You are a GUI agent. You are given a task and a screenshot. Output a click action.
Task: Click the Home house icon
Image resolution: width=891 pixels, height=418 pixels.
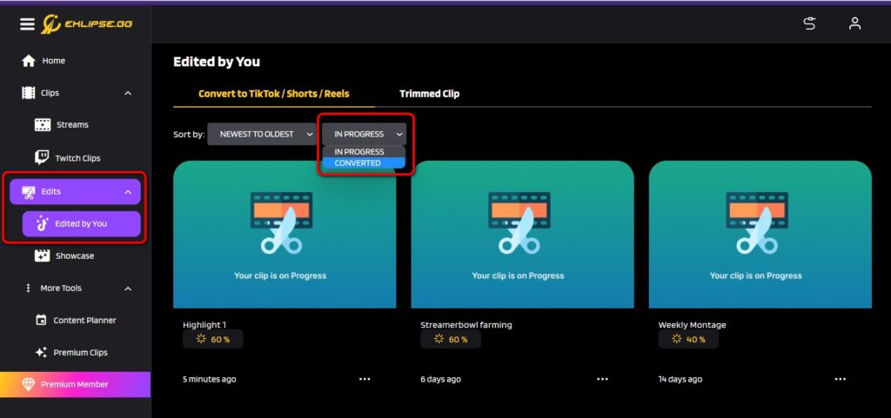(x=29, y=61)
